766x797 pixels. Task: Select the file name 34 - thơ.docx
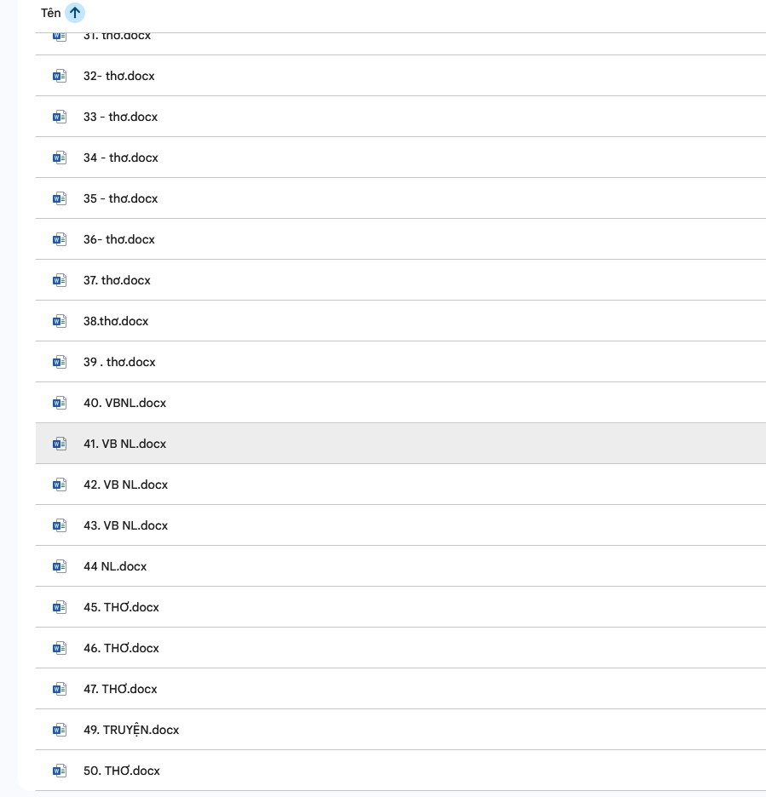coord(121,158)
